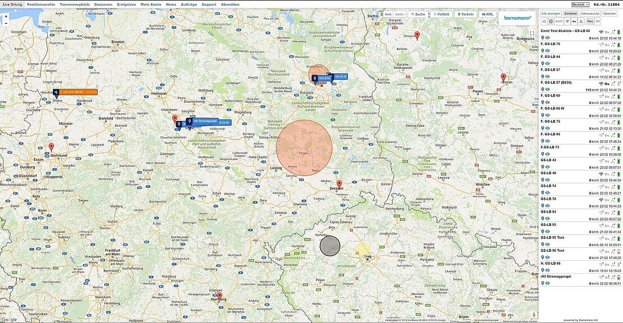Click the key ignition icon of F. GS-LB 57 (B630)
This screenshot has width=623, height=323.
[607, 84]
